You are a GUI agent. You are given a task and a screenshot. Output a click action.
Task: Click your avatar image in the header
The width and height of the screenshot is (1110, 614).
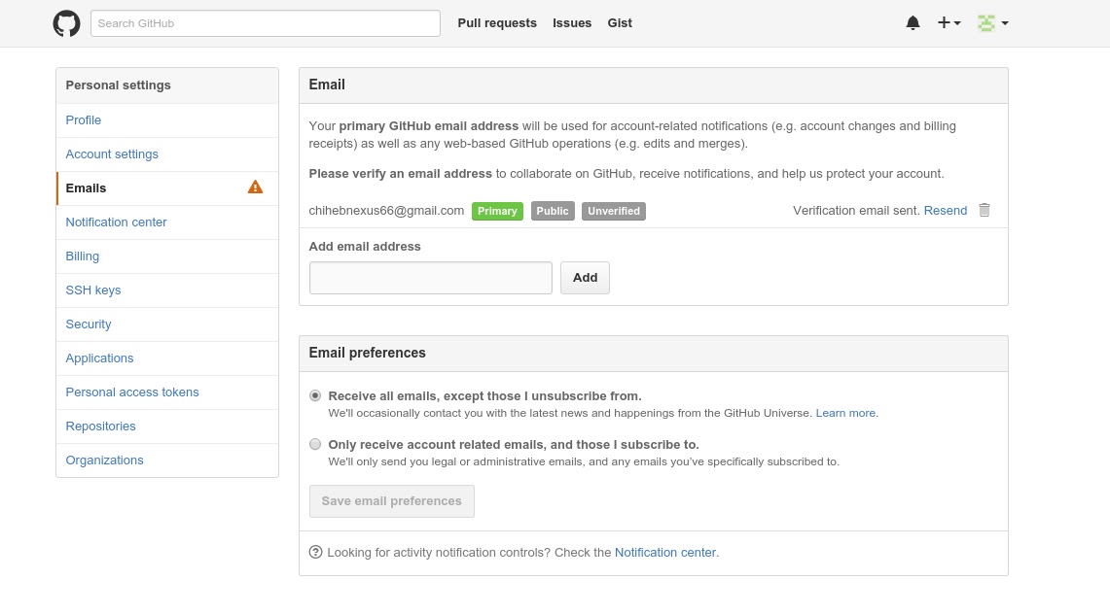point(985,22)
